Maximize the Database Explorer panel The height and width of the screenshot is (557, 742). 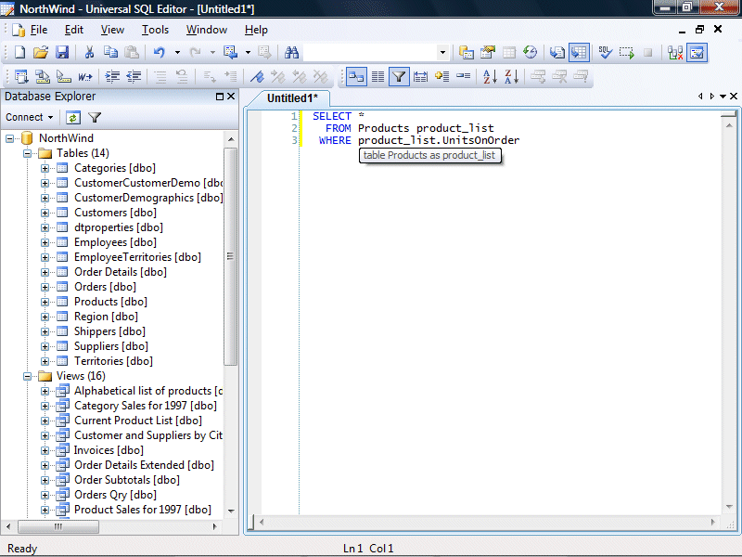click(220, 97)
